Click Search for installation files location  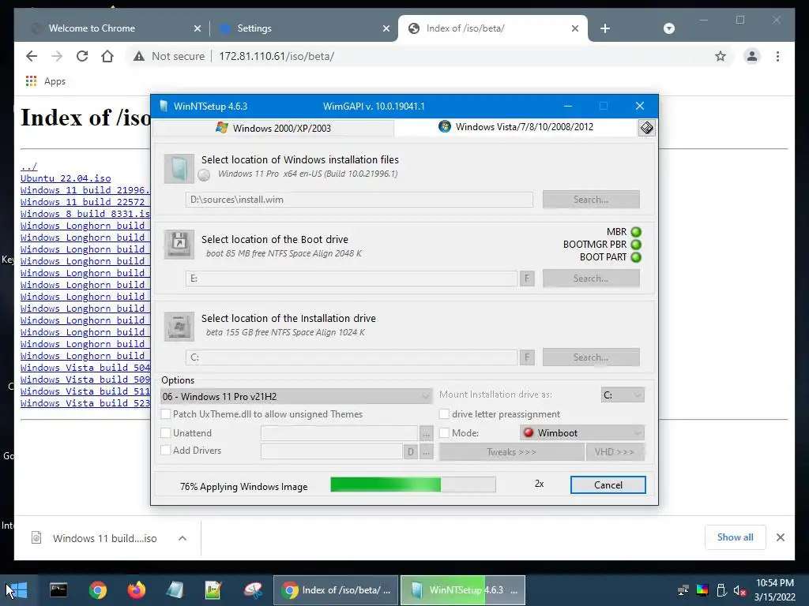(x=591, y=200)
